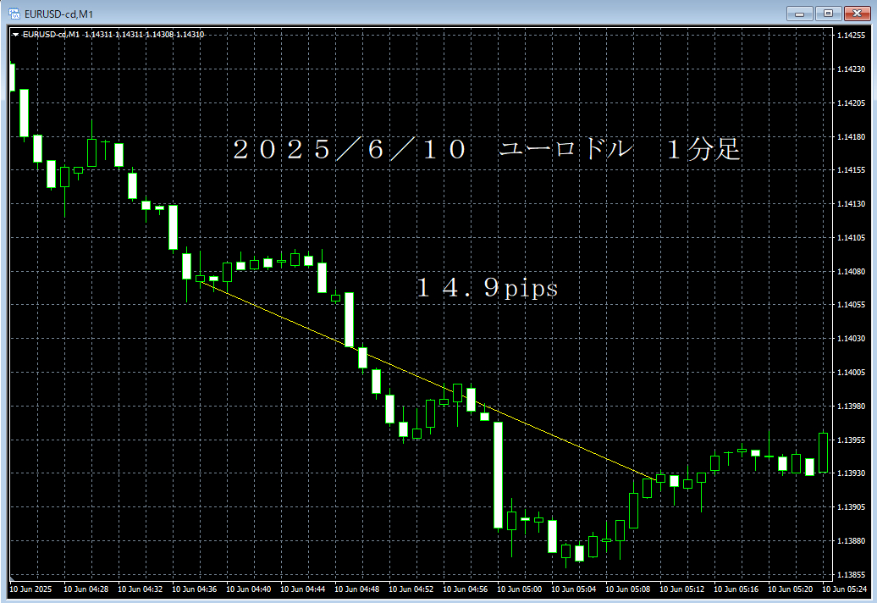Click time label '10 Jun 05:24' on time axis
The image size is (877, 603).
pyautogui.click(x=845, y=589)
